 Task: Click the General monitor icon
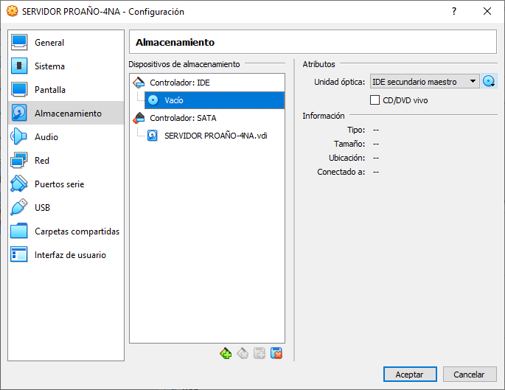coord(19,42)
